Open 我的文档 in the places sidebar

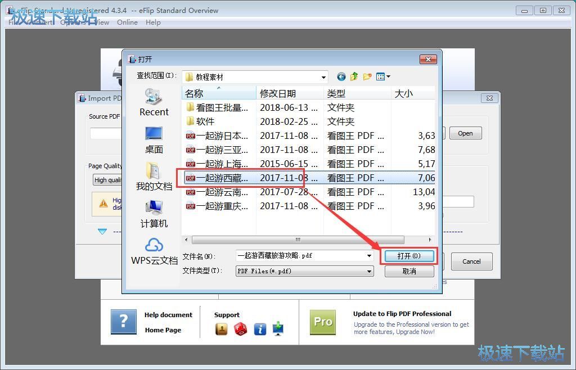(x=154, y=177)
